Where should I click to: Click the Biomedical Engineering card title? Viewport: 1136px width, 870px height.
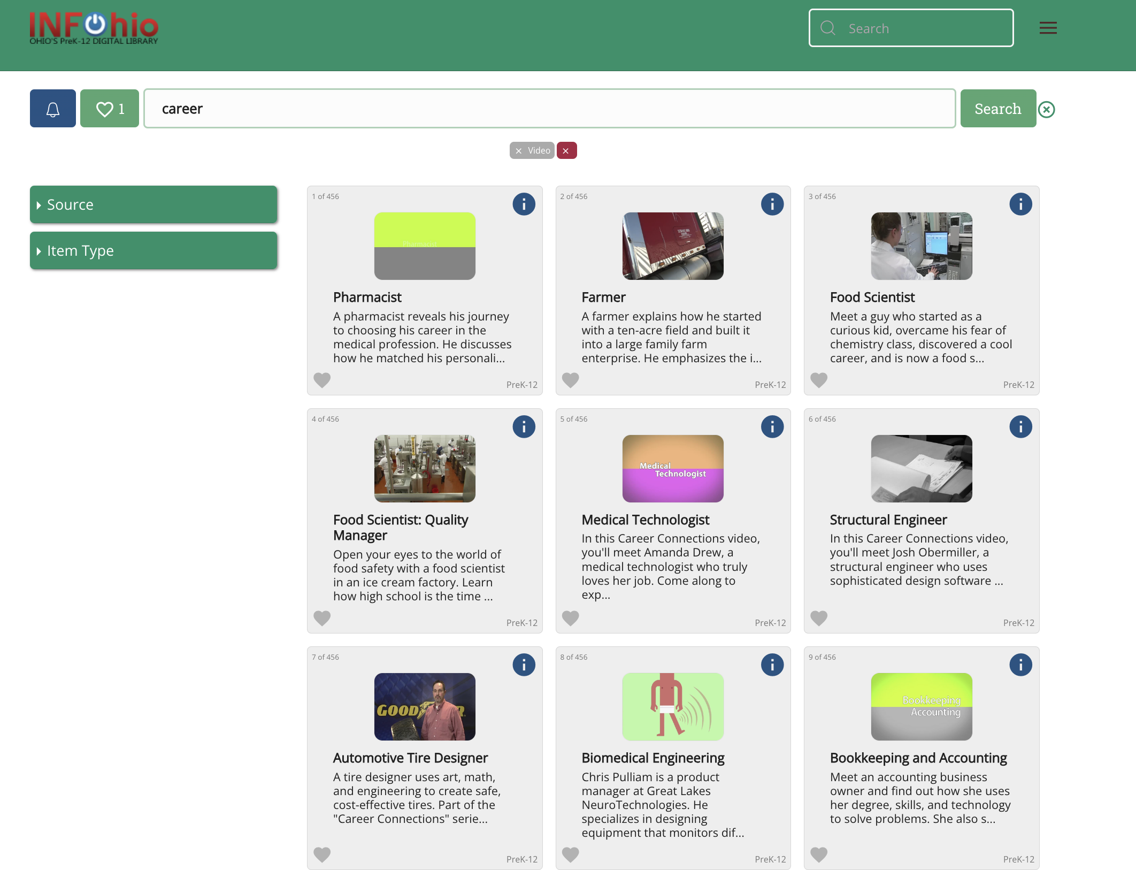(653, 757)
